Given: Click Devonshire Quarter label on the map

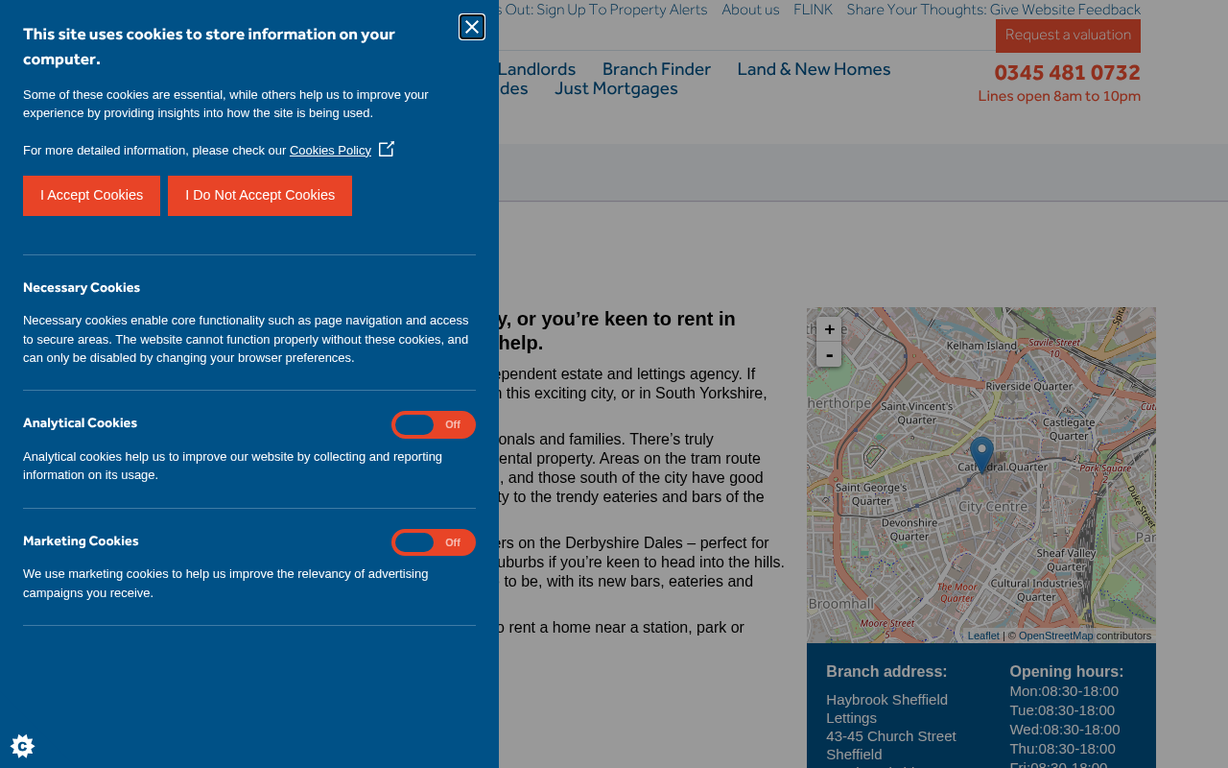Looking at the screenshot, I should click(x=909, y=529).
